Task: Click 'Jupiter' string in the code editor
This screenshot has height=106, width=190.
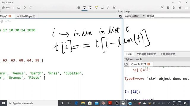Action: (x=72, y=73)
